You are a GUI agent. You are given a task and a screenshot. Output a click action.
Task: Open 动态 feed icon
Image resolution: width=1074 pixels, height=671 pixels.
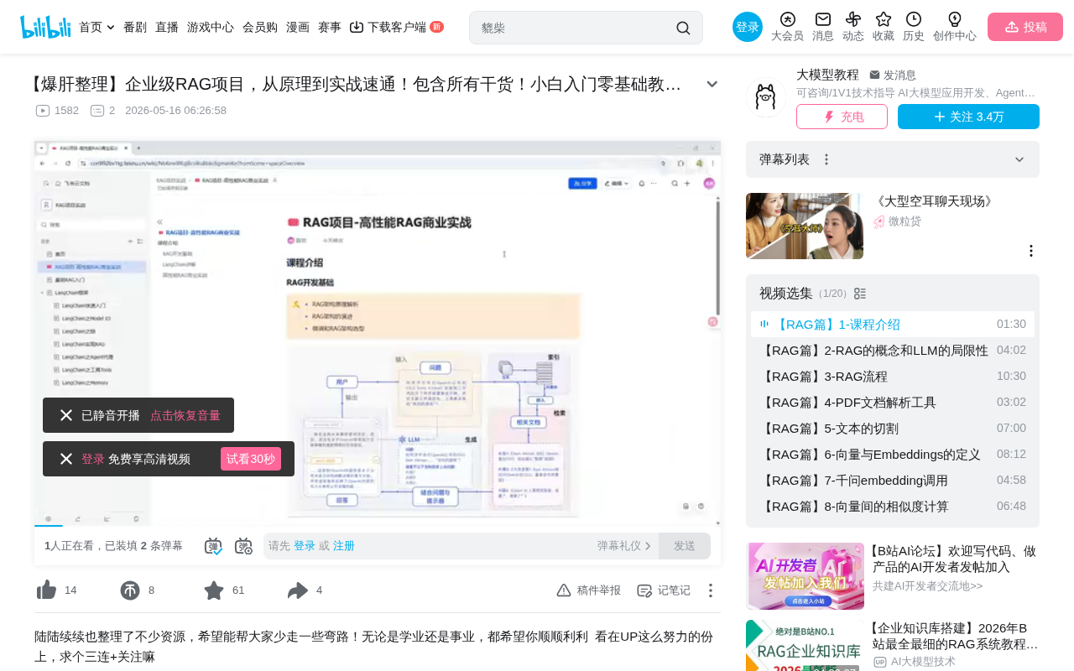click(x=853, y=19)
